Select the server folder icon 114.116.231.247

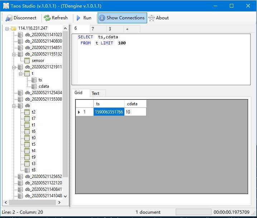tap(14, 29)
